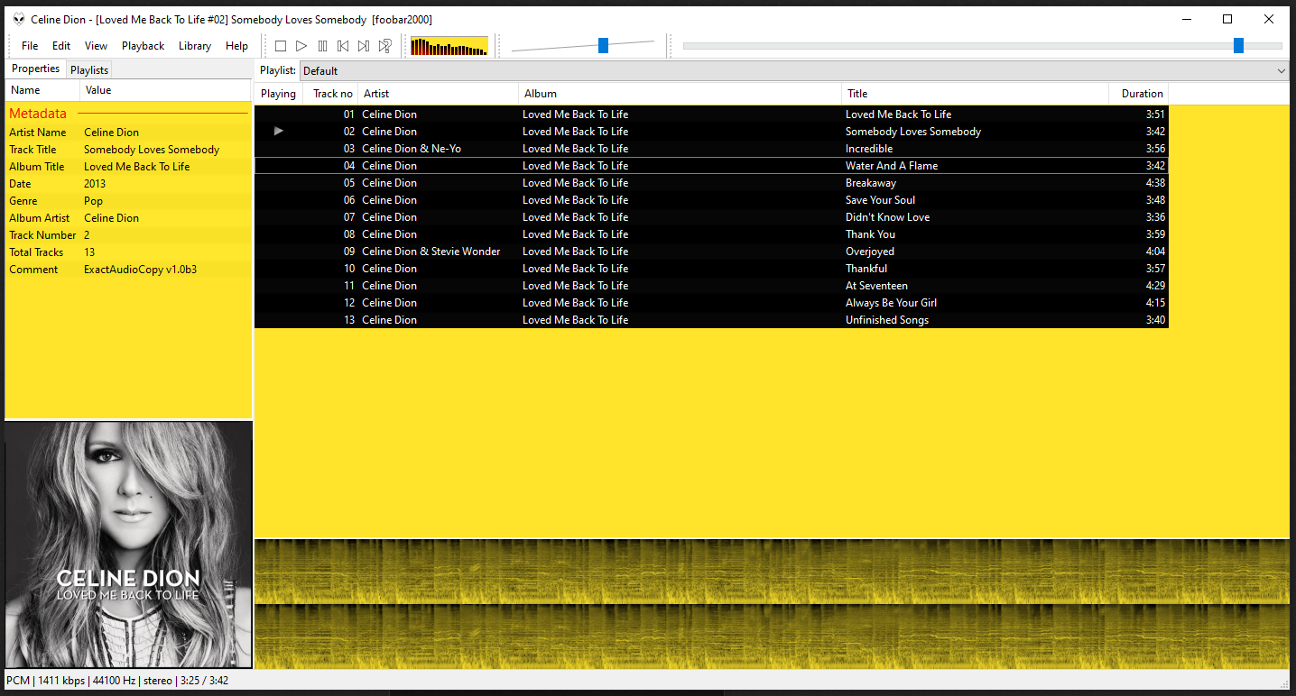Click the Name column header in Properties
1296x696 pixels.
coord(43,90)
